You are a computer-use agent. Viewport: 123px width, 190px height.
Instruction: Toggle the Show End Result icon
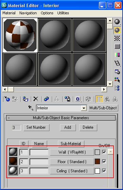(99, 99)
